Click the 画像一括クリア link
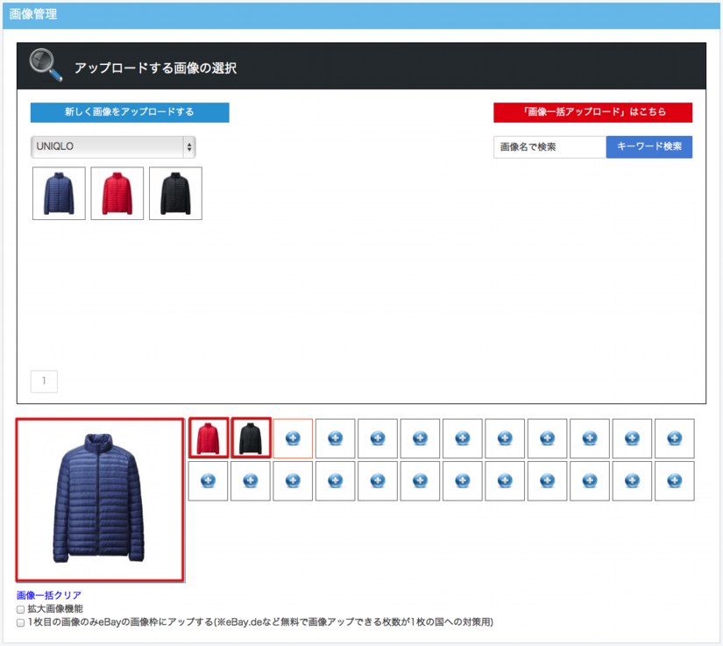The width and height of the screenshot is (723, 646). coord(49,595)
